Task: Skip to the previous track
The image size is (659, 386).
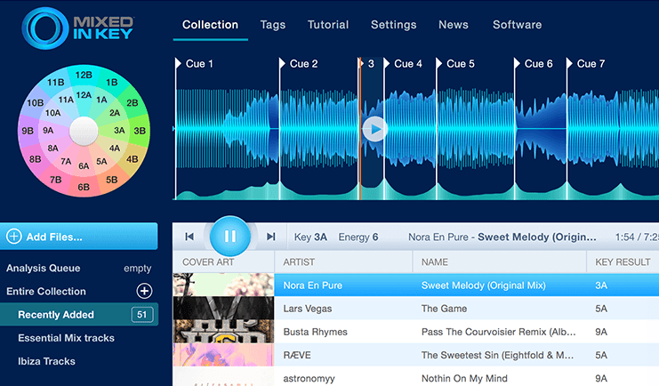Action: pos(189,237)
